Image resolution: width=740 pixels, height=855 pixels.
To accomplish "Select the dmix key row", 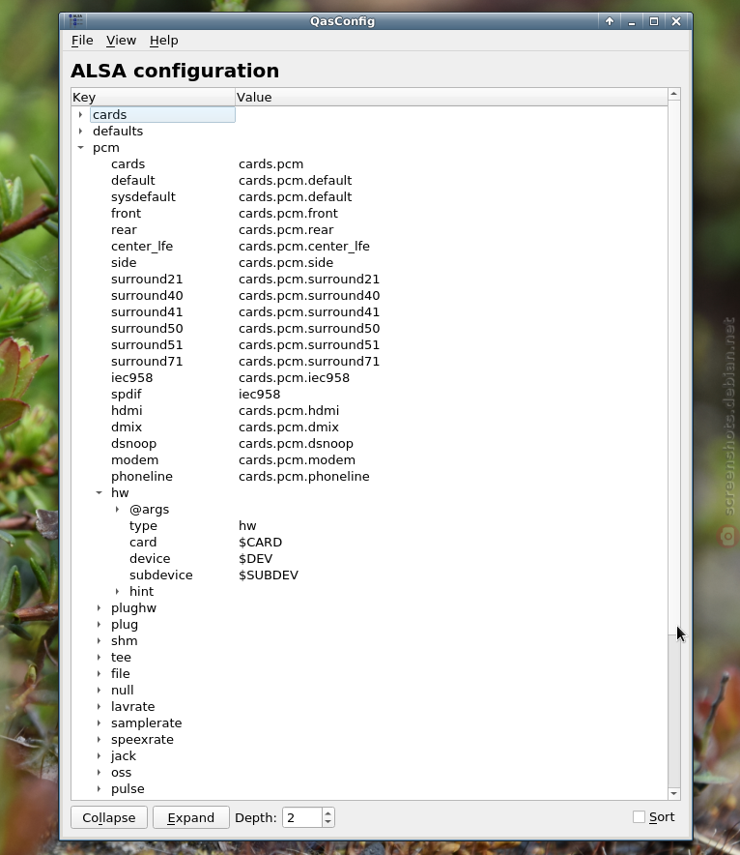I will (127, 427).
